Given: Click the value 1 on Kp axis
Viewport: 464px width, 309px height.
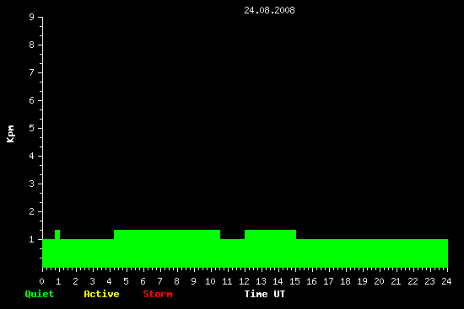Looking at the screenshot, I should click(x=32, y=239).
